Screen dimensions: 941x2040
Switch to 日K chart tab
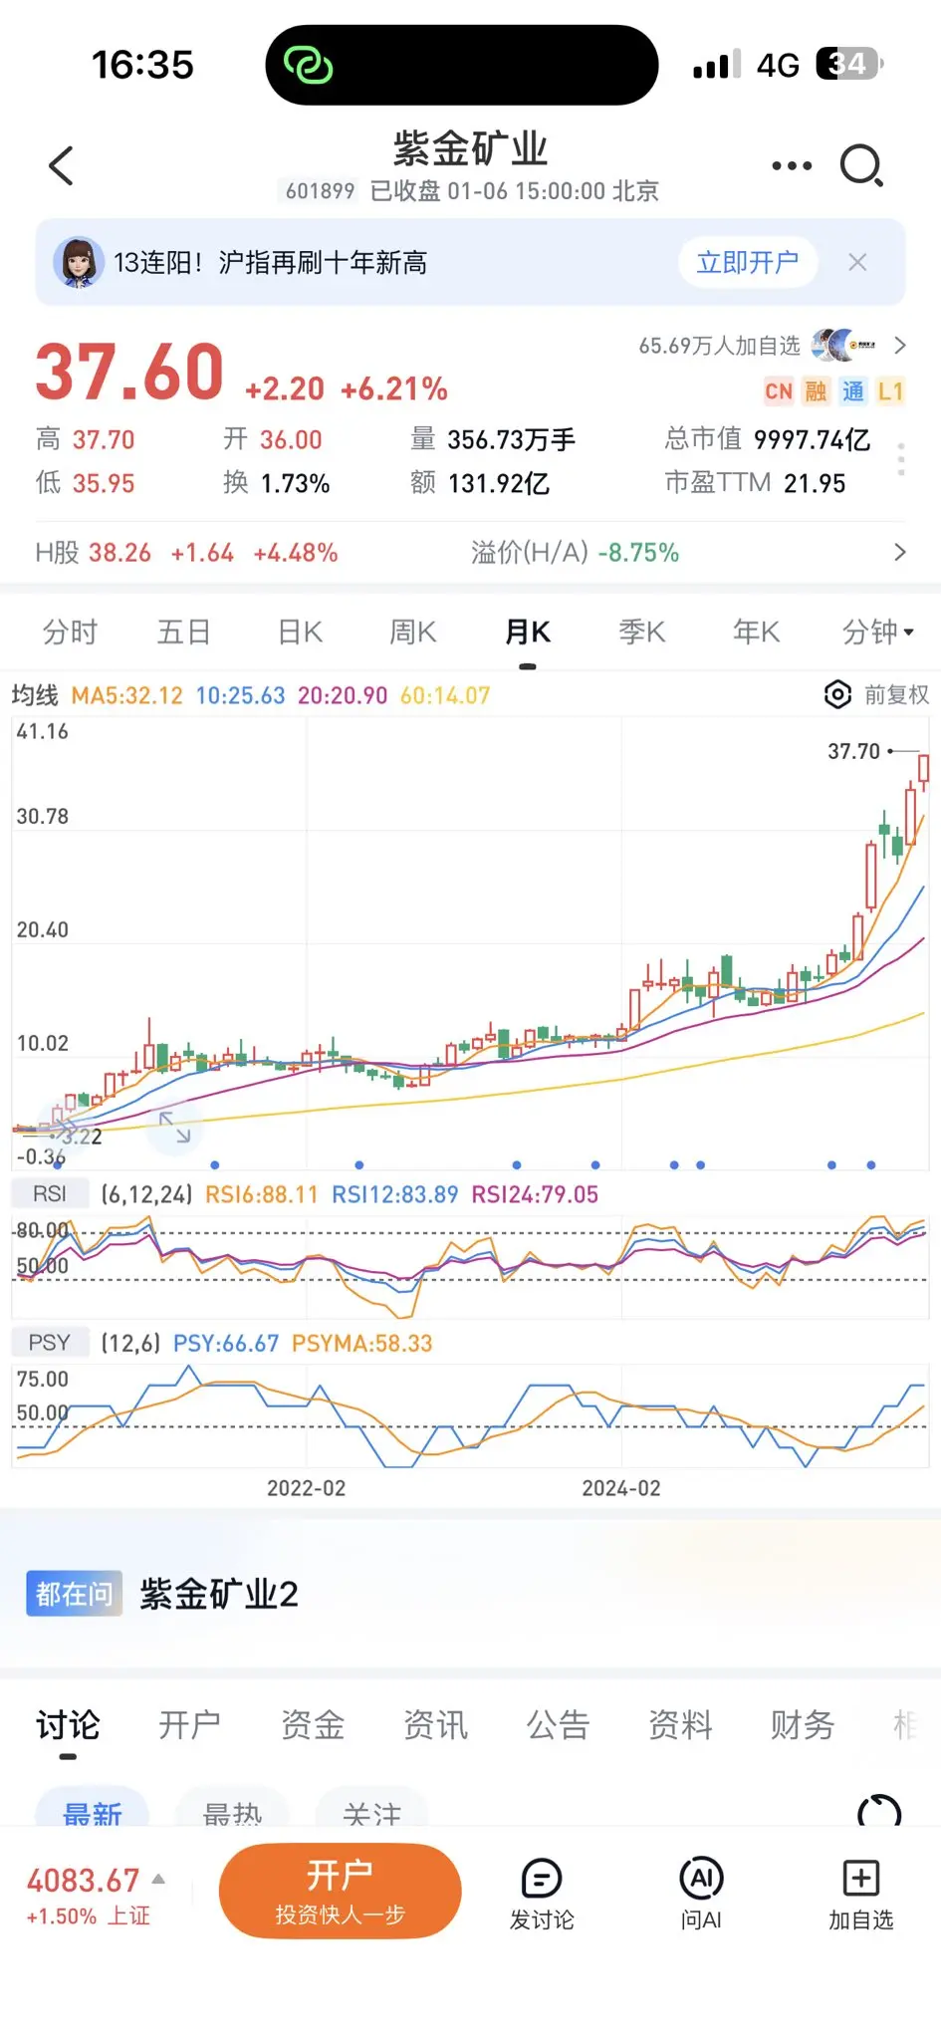[x=300, y=632]
